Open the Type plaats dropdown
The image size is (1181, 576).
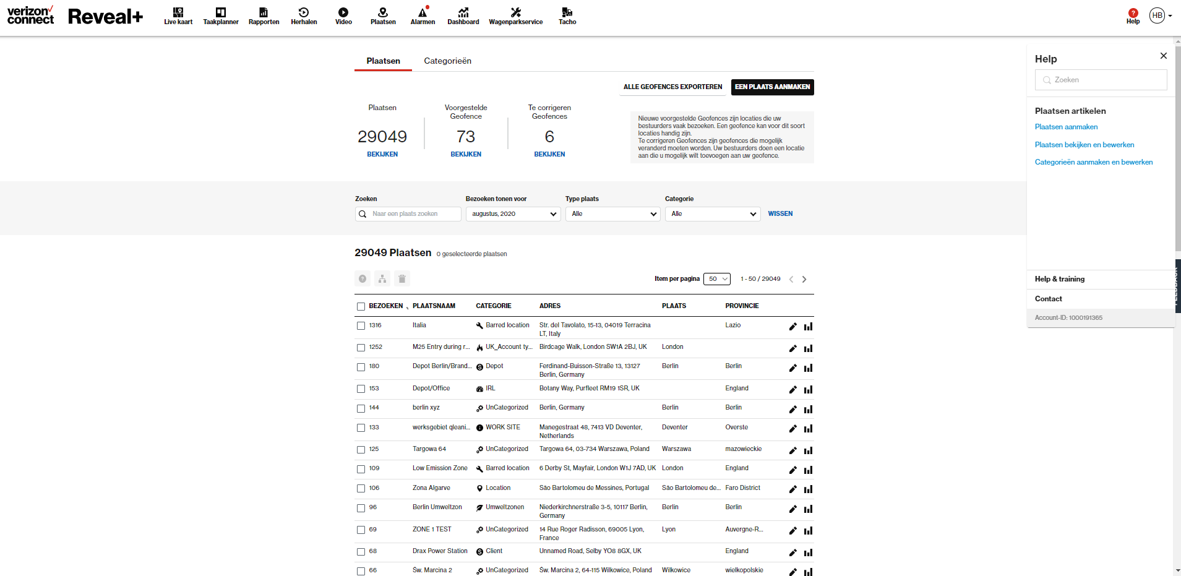tap(613, 214)
